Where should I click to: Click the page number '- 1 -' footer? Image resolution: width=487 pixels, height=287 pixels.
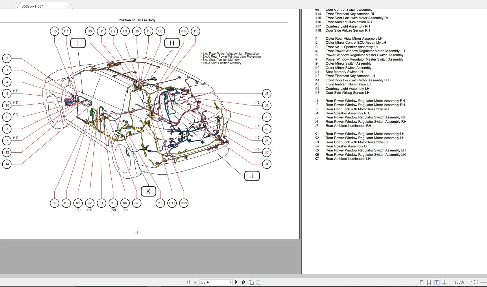[137, 233]
